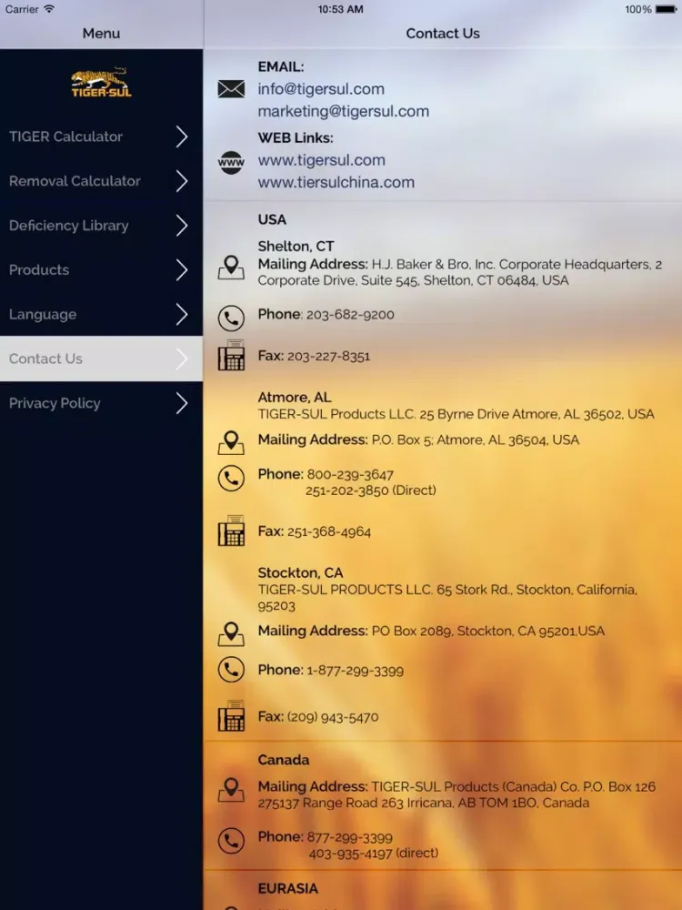This screenshot has width=682, height=910.
Task: Tap the Shelton fax number 203-227-8351
Action: (328, 357)
